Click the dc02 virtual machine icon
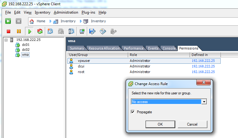 coord(18,50)
